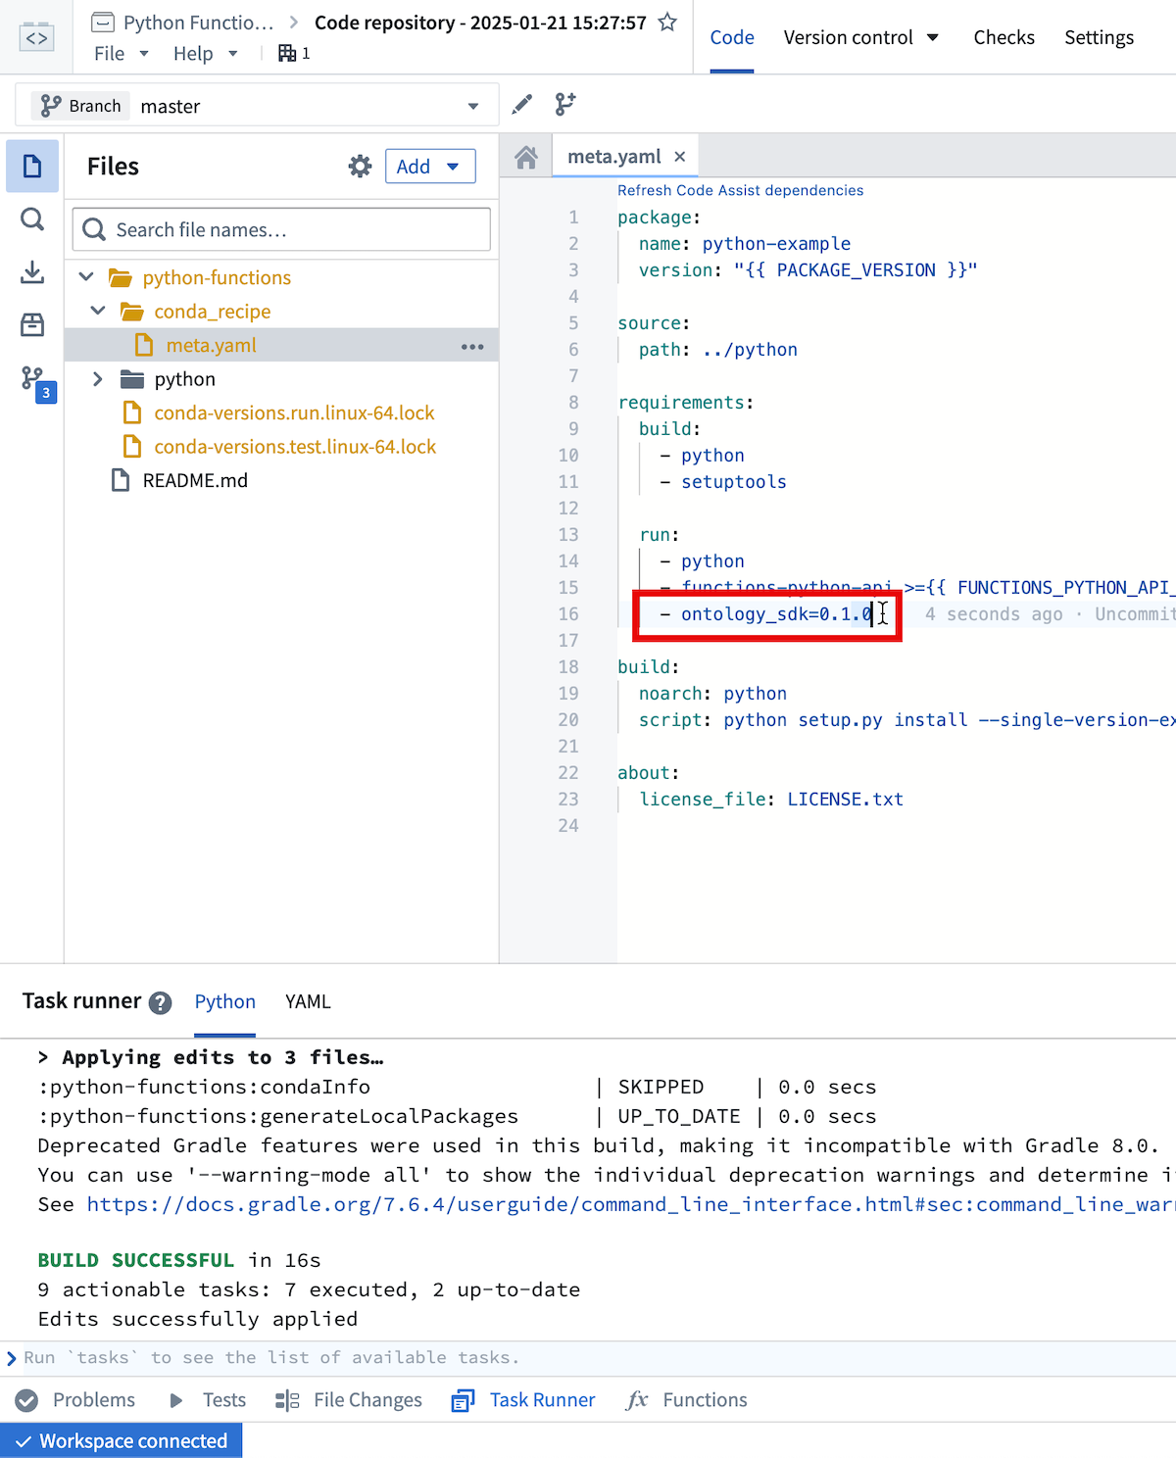Click the python folder name in tree
Screen dimensions: 1176x1458
(x=184, y=379)
